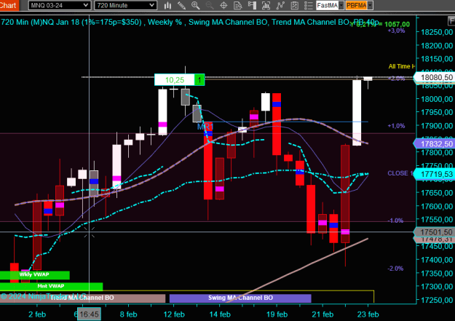Click the F button at top right
455x321 pixels.
point(451,21)
